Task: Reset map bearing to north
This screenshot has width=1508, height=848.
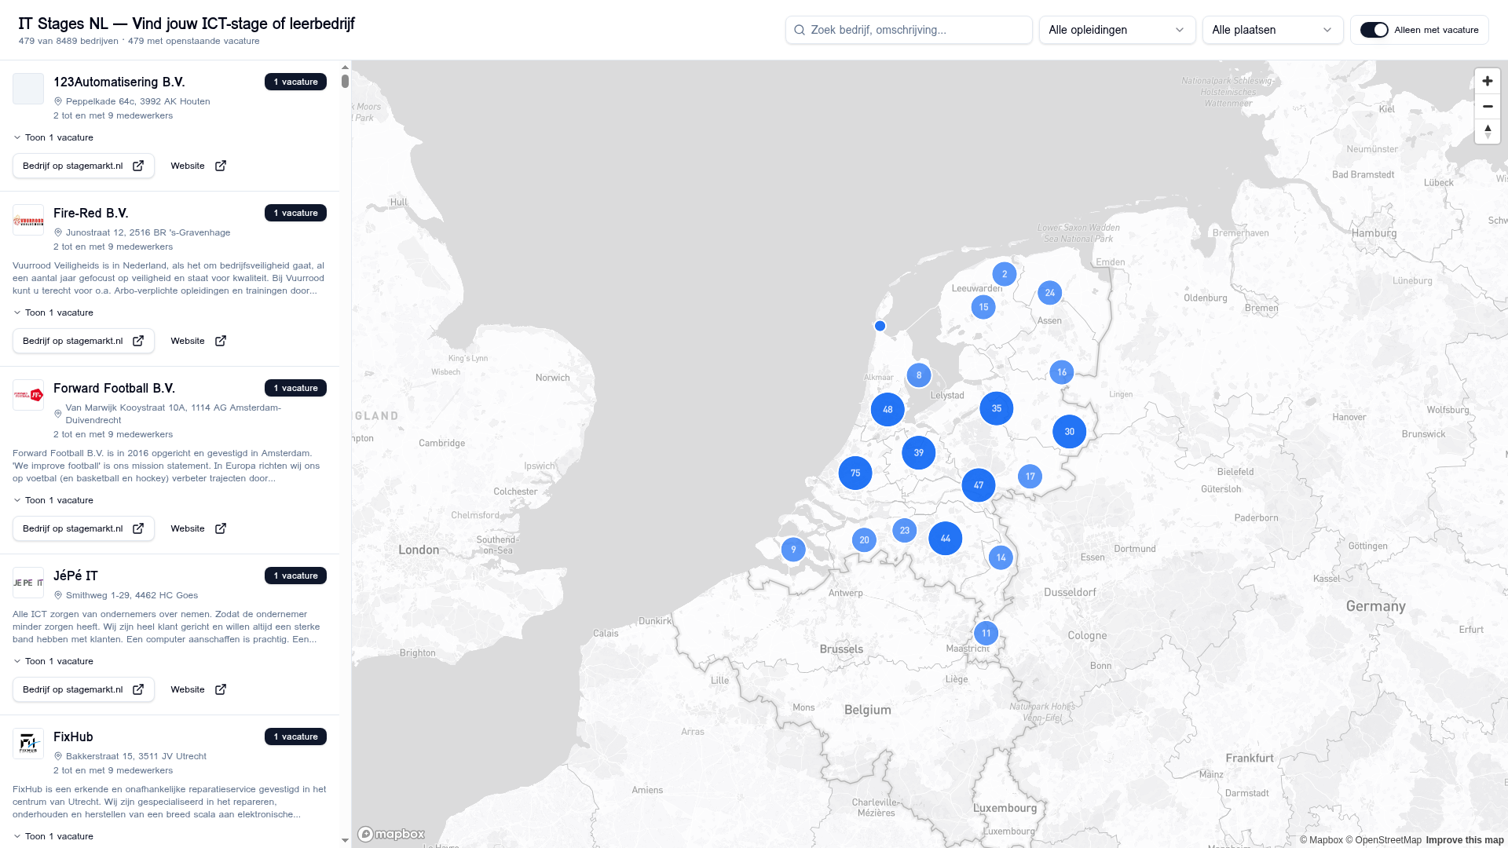Action: pos(1487,131)
